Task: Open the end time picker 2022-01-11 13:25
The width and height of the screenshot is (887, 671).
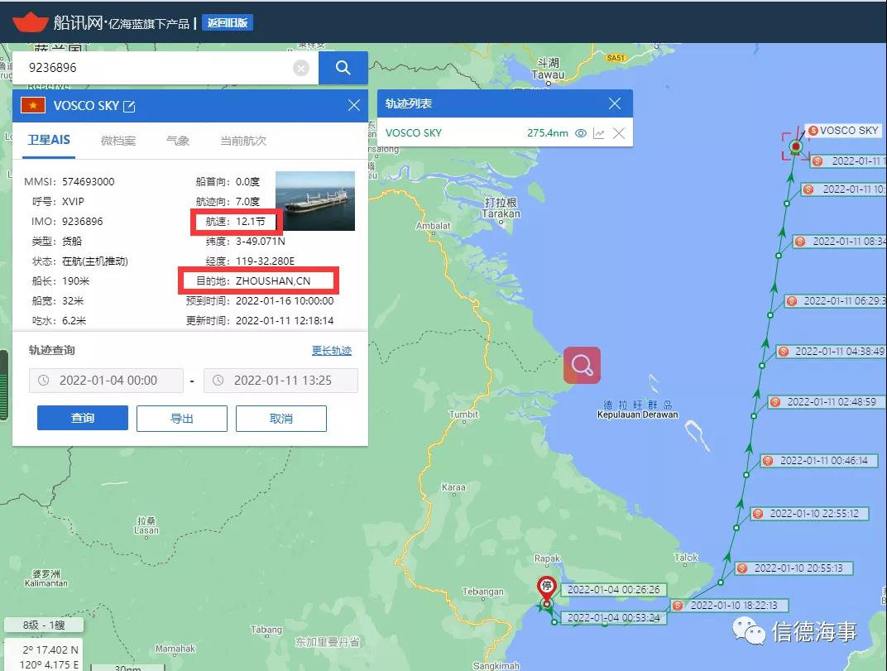Action: coord(284,380)
